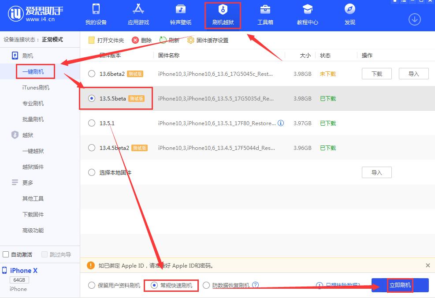Viewport: 435px width, 298px height.
Task: Select the 保留用户资料刷机 radio button
Action: [91, 285]
